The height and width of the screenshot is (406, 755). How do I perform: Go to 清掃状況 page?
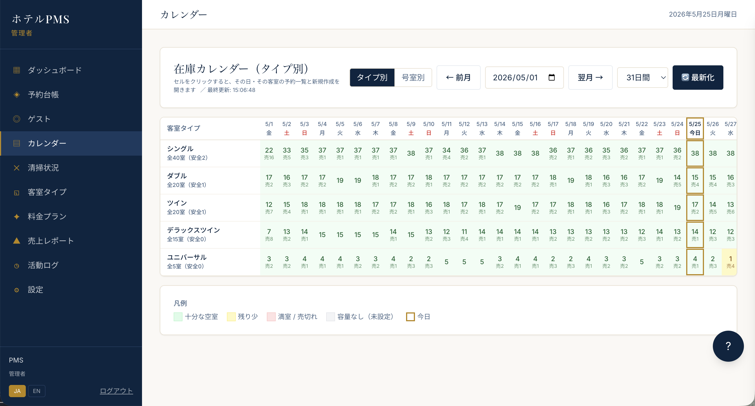coord(71,168)
